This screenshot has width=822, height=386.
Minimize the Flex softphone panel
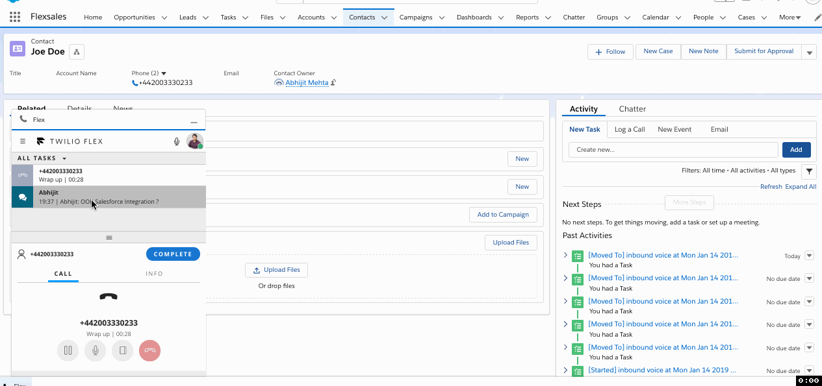coord(194,122)
